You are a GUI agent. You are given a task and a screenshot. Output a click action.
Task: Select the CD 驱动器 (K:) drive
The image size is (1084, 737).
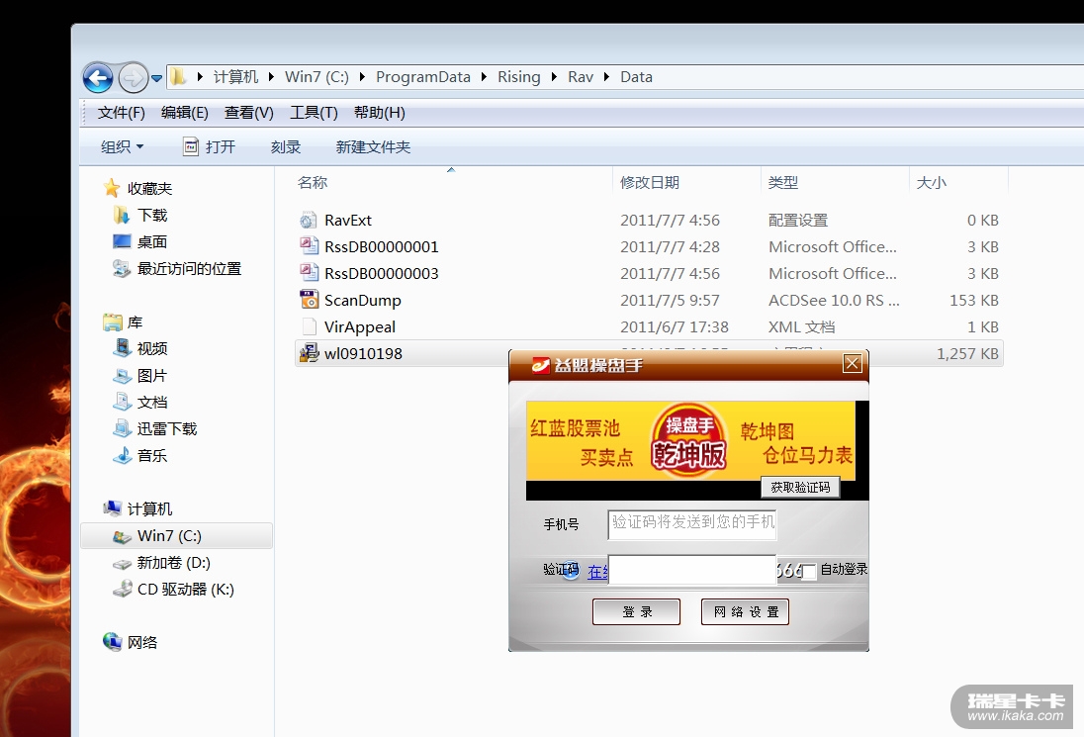[173, 589]
